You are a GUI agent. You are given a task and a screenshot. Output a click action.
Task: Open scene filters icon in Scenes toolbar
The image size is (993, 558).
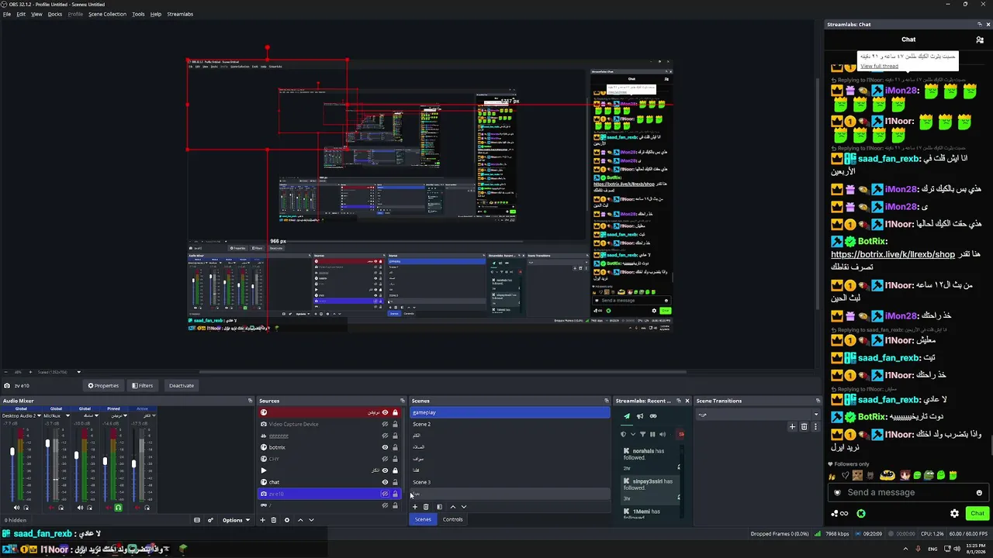pyautogui.click(x=439, y=507)
